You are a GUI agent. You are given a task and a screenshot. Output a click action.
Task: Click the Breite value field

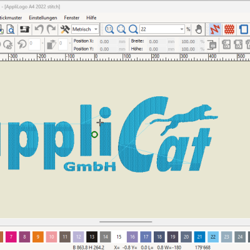click(x=157, y=41)
